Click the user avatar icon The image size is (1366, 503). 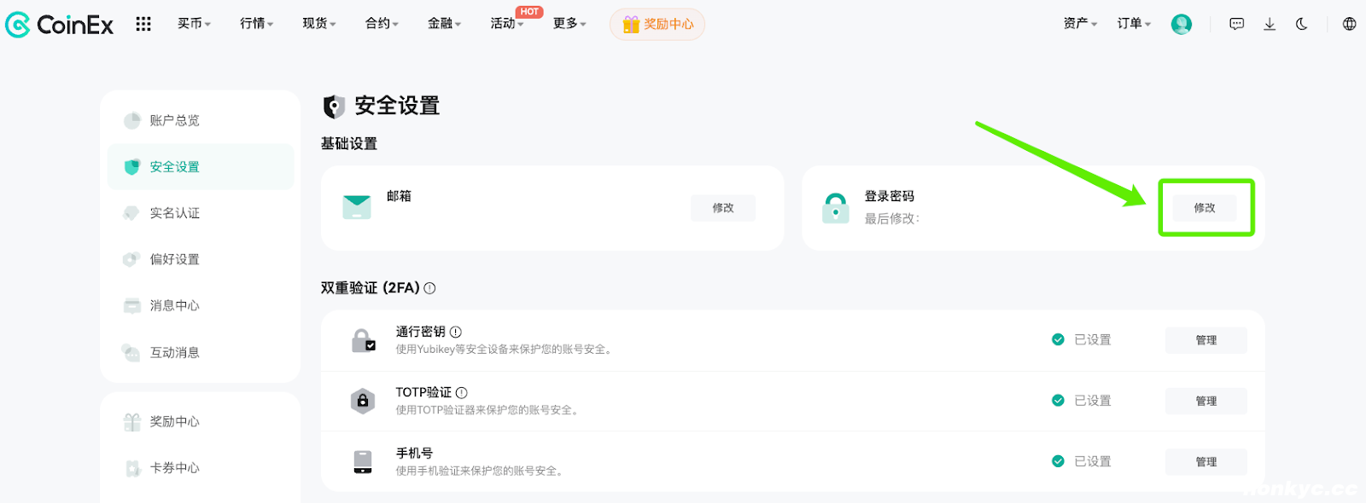(x=1181, y=24)
